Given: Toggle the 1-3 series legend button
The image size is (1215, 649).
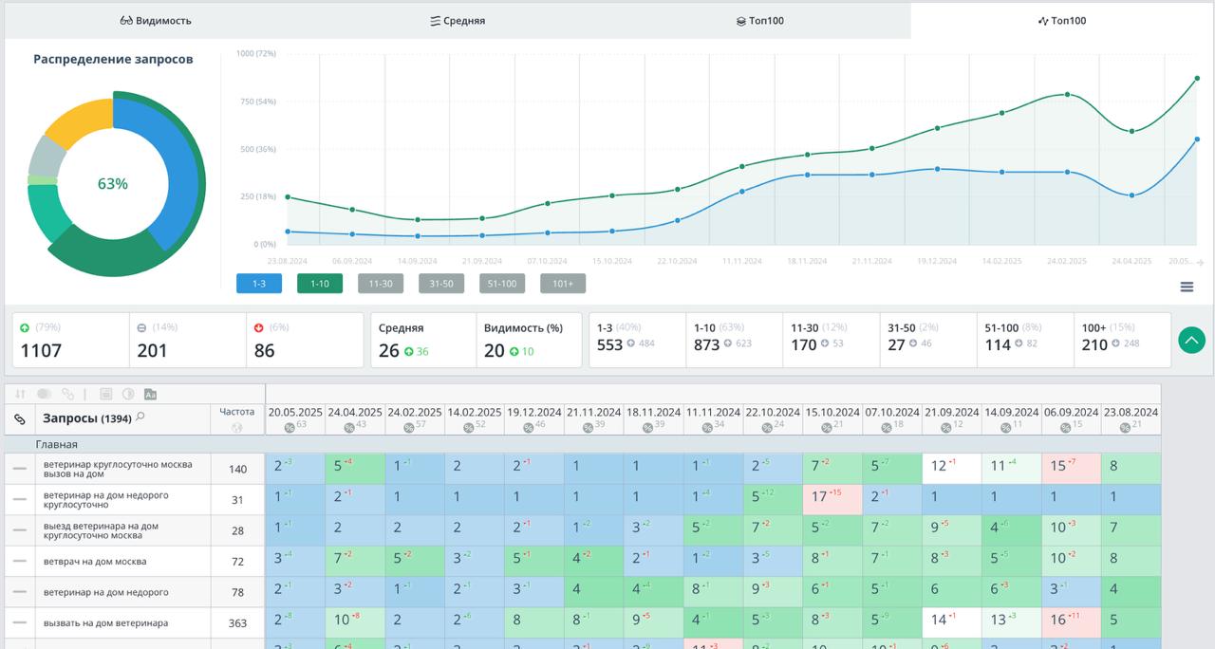Looking at the screenshot, I should click(x=259, y=283).
